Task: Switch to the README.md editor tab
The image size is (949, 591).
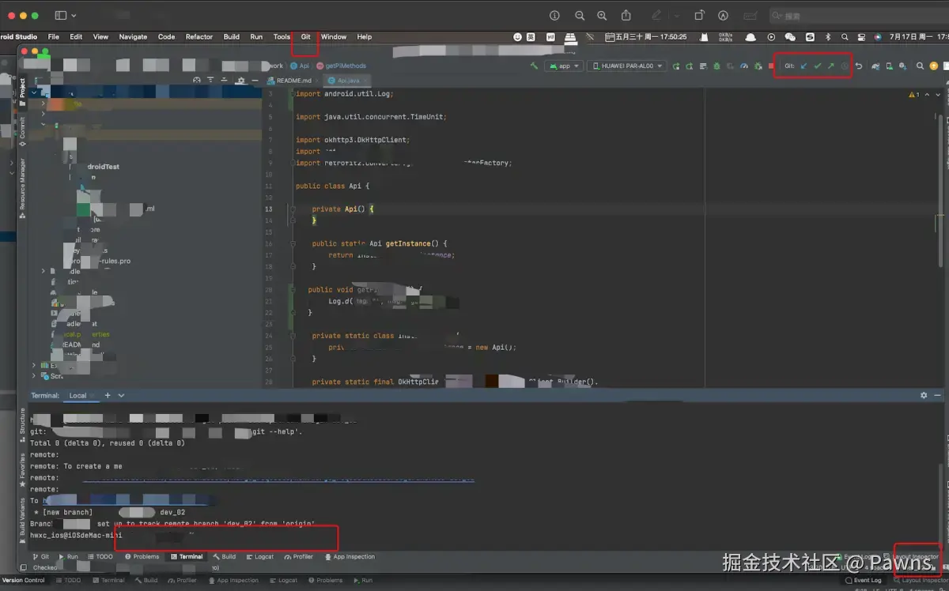Action: coord(294,81)
